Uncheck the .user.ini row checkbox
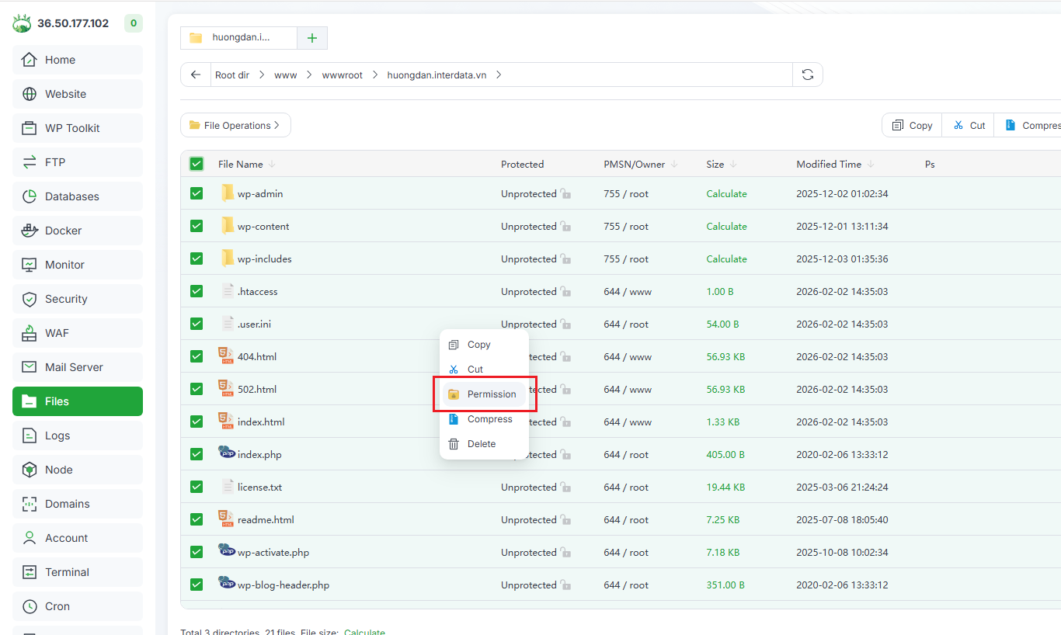Viewport: 1061px width, 635px height. [197, 324]
